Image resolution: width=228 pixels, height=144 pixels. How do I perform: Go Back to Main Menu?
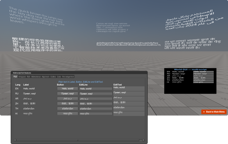click(x=214, y=112)
